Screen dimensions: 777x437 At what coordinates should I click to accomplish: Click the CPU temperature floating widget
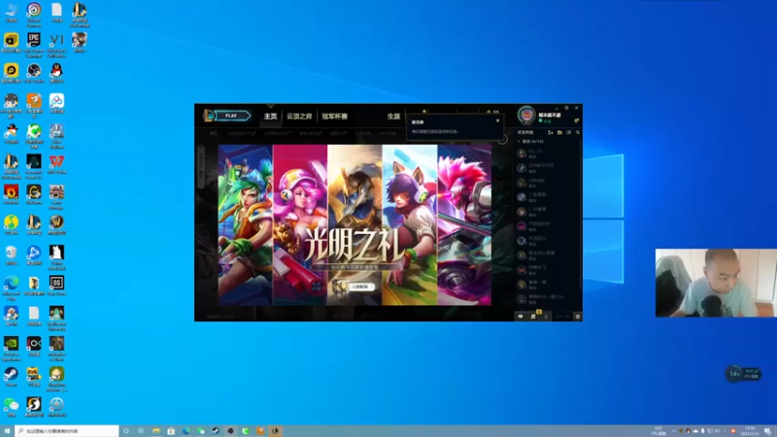click(x=743, y=374)
